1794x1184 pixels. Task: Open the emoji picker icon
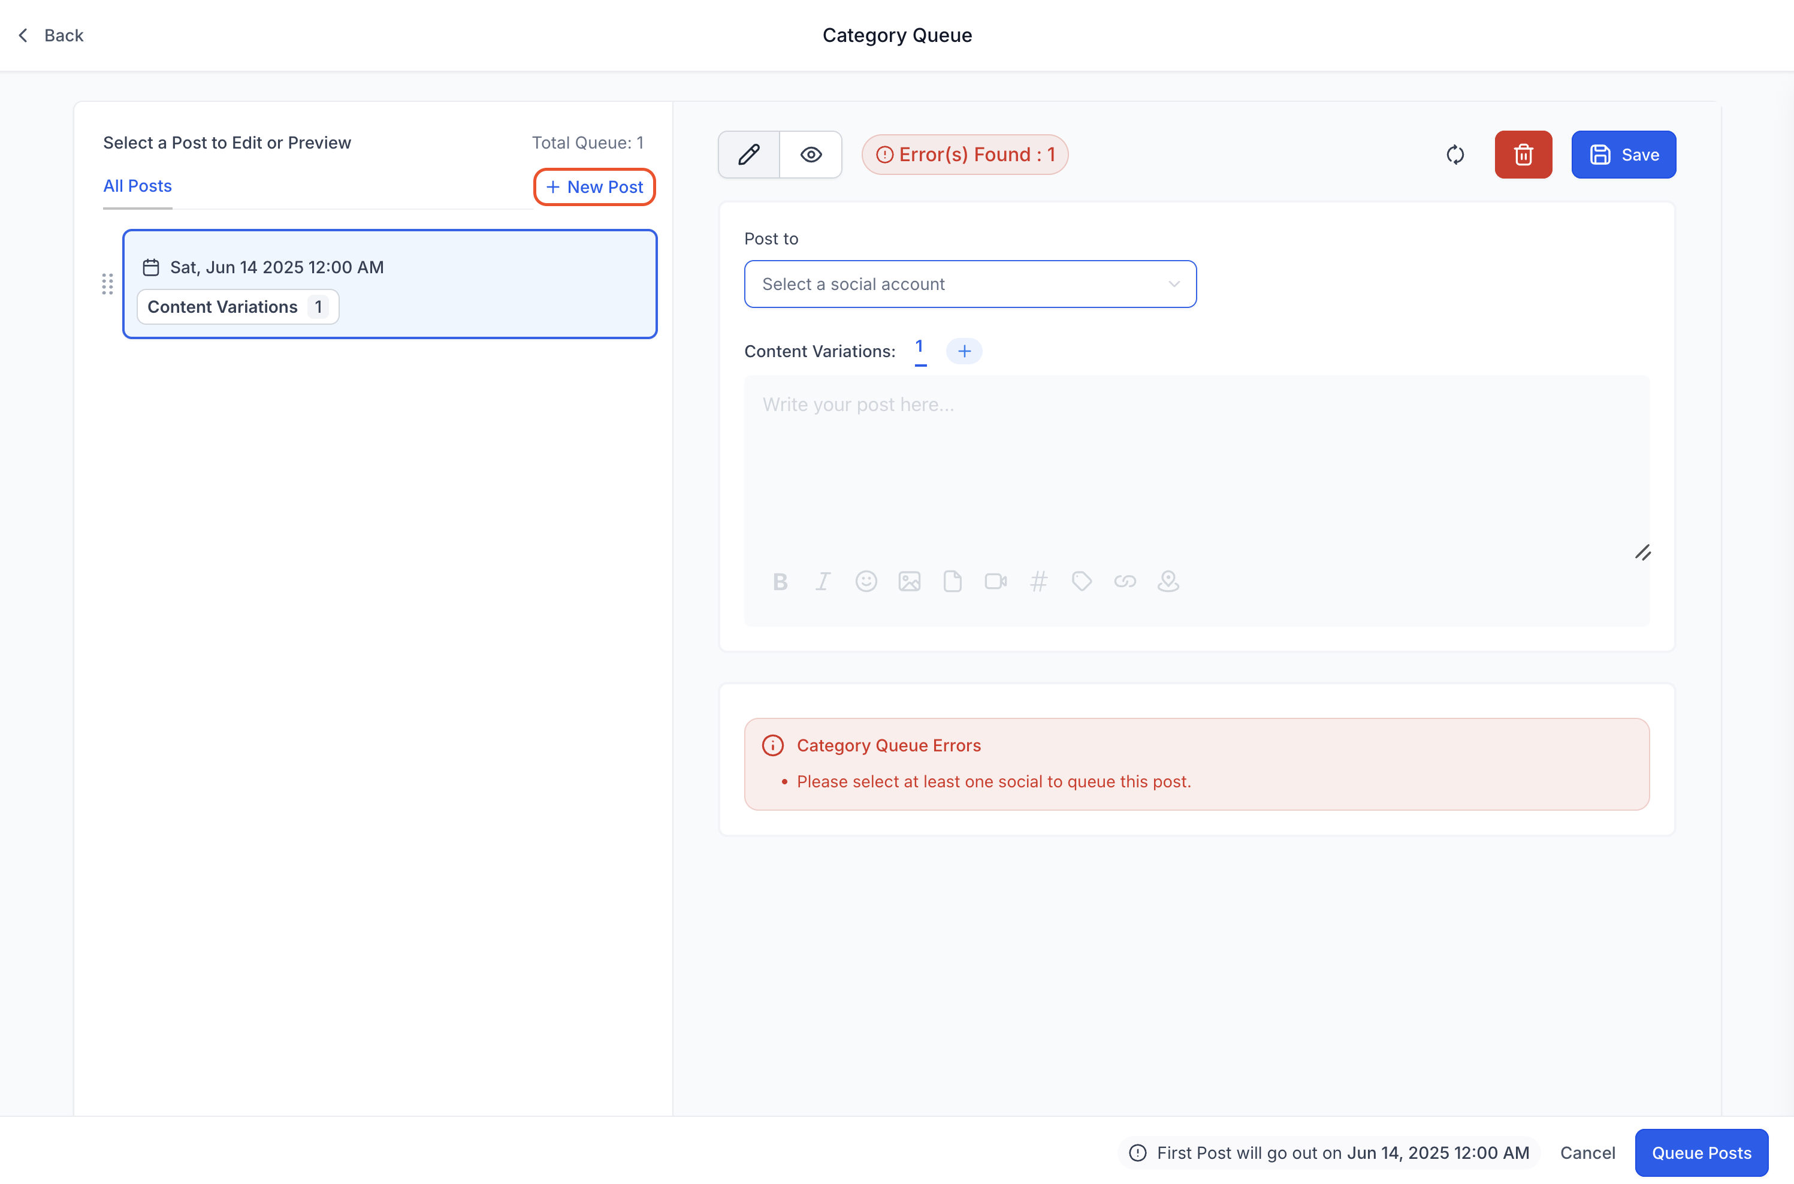(x=866, y=581)
